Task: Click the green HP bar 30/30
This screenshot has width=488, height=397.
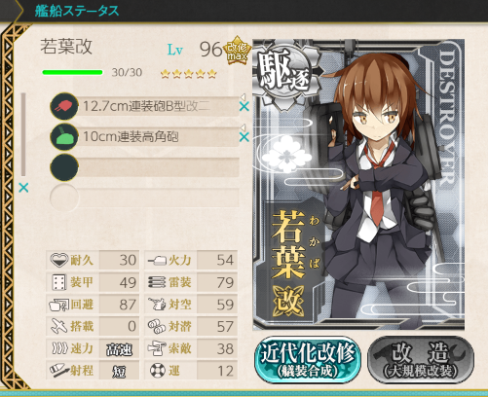Action: [x=72, y=72]
